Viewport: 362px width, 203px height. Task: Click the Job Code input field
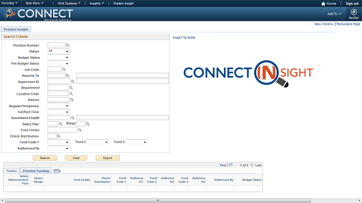click(55, 69)
